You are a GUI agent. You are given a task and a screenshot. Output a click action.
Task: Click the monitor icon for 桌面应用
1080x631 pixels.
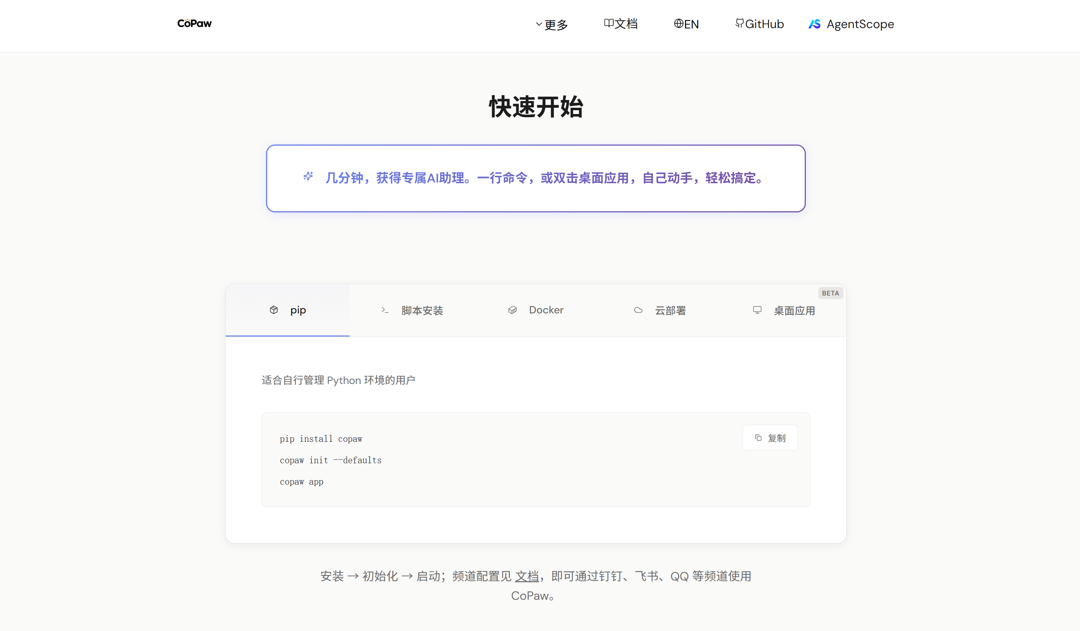tap(757, 310)
